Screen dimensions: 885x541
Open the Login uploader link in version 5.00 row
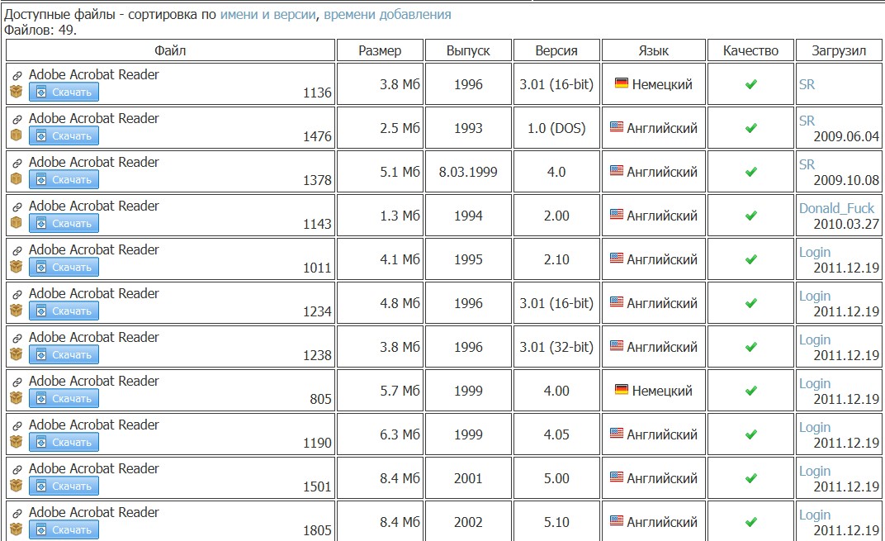point(815,471)
